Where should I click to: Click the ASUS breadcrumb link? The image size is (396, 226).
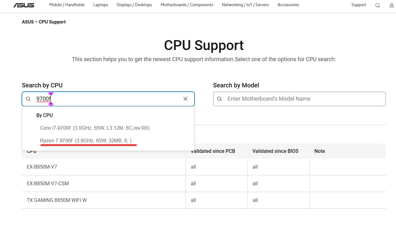click(28, 22)
